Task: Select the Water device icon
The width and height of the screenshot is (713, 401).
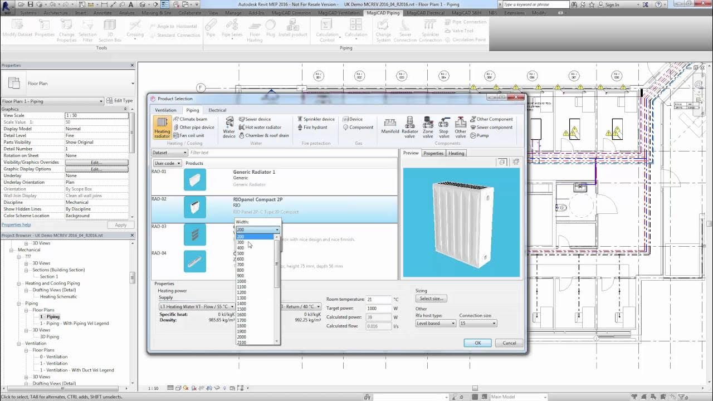Action: [x=229, y=127]
